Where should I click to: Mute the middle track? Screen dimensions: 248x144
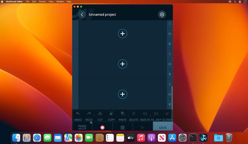pyautogui.click(x=170, y=64)
